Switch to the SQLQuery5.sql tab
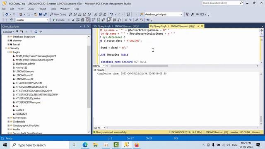Viewport: 265px width, 149px height. click(116, 26)
